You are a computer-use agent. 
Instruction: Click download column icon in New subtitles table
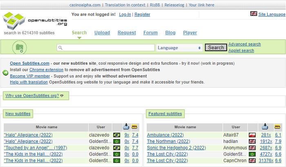(x=126, y=126)
